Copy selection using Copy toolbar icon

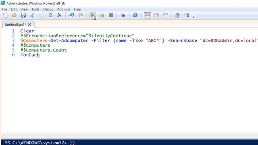pyautogui.click(x=41, y=15)
